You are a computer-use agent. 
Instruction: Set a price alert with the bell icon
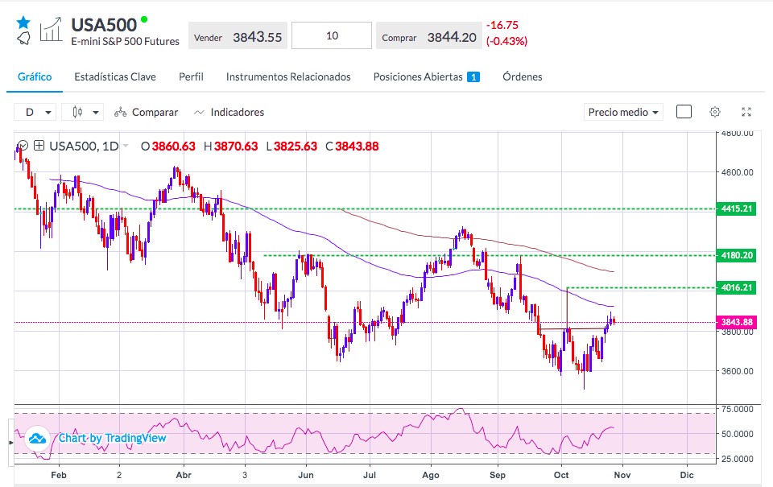click(23, 39)
